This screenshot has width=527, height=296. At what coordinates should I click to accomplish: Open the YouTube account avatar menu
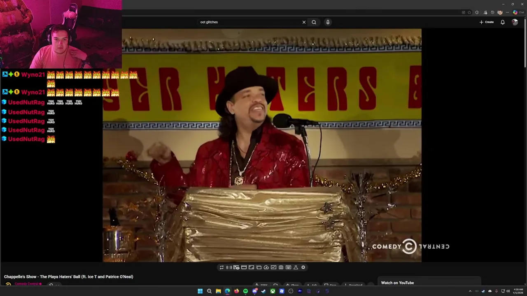[x=515, y=22]
